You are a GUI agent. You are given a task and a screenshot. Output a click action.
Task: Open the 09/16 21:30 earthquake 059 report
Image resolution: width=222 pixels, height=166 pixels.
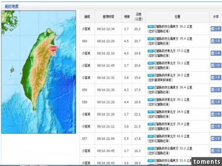click(x=151, y=90)
